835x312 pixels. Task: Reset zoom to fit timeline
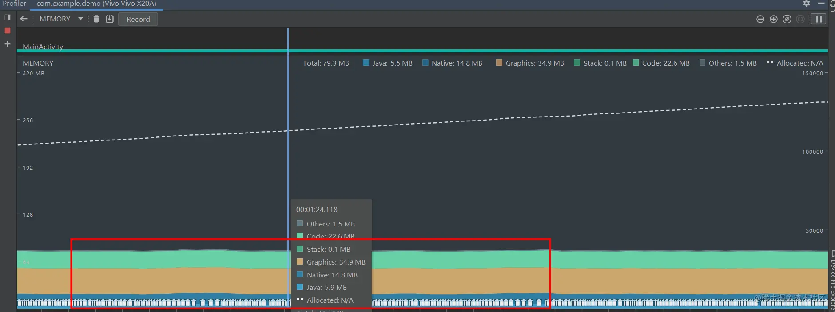787,19
